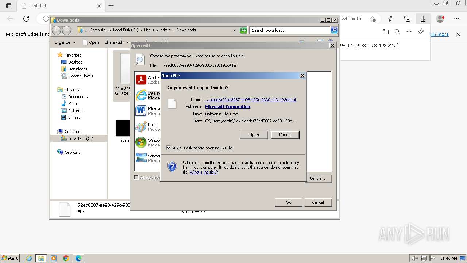Click the blue security shield icon
This screenshot has width=467, height=263.
click(172, 167)
